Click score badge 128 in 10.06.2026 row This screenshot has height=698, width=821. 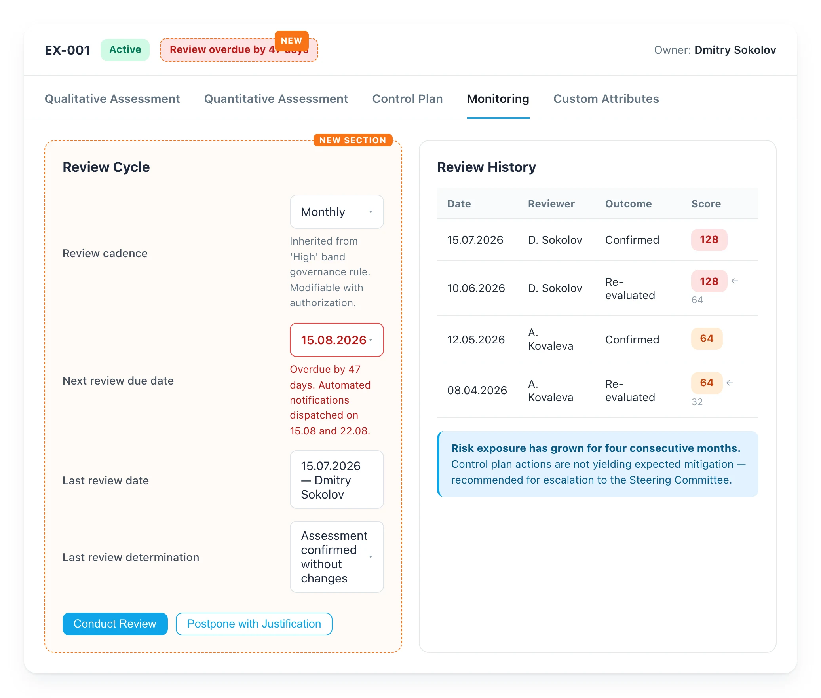coord(709,281)
